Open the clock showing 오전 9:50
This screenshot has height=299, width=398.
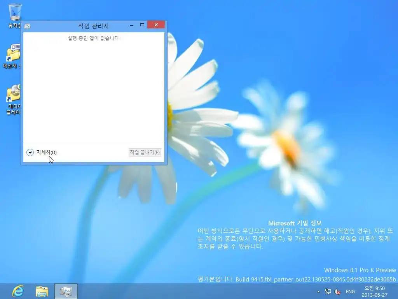(375, 291)
